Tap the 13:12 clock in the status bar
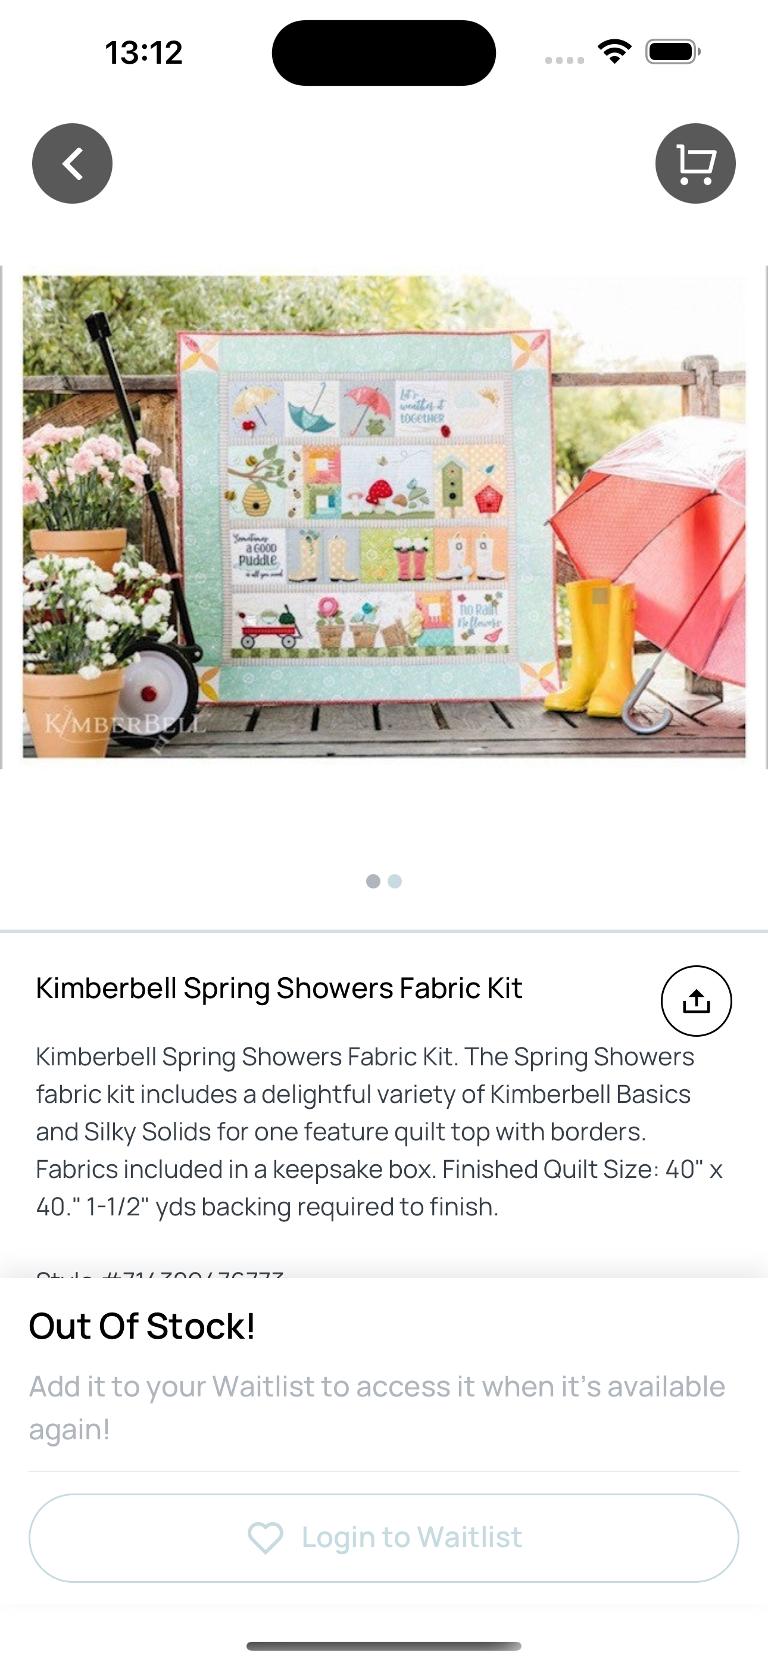Viewport: 768px width, 1665px height. click(x=143, y=52)
